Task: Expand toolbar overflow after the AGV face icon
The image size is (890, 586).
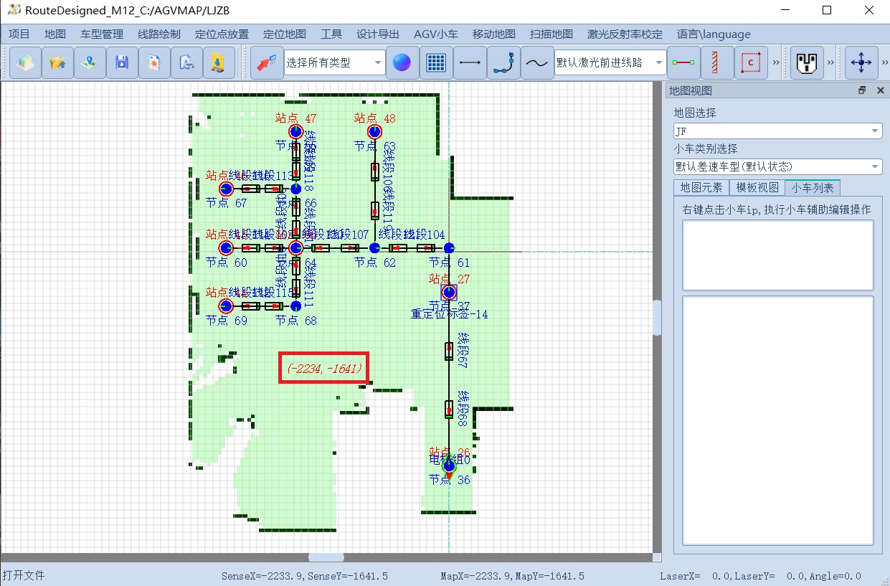Action: tap(831, 63)
